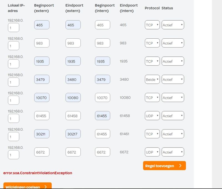Click internal begin port field 6672
222x189 pixels.
[x=102, y=152]
